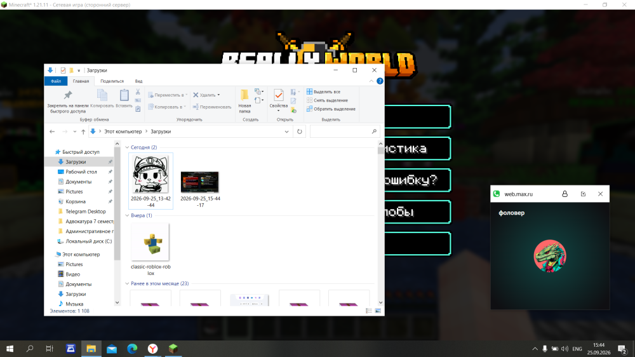The image size is (635, 357).
Task: Create a folder with Новая папка
Action: point(244,101)
